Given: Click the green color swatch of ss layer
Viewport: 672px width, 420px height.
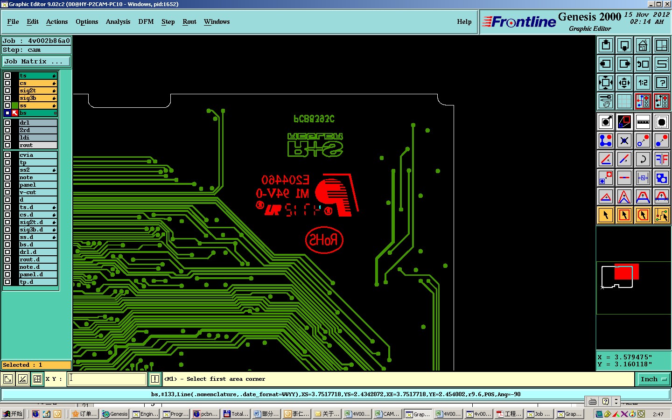Looking at the screenshot, I should point(15,105).
